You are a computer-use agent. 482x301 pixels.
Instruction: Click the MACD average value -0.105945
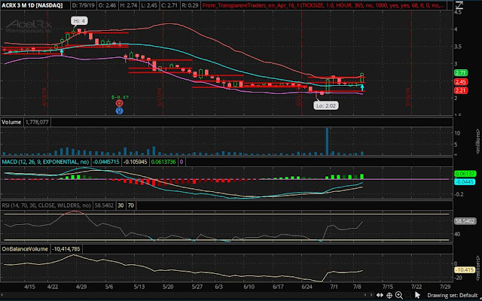136,162
